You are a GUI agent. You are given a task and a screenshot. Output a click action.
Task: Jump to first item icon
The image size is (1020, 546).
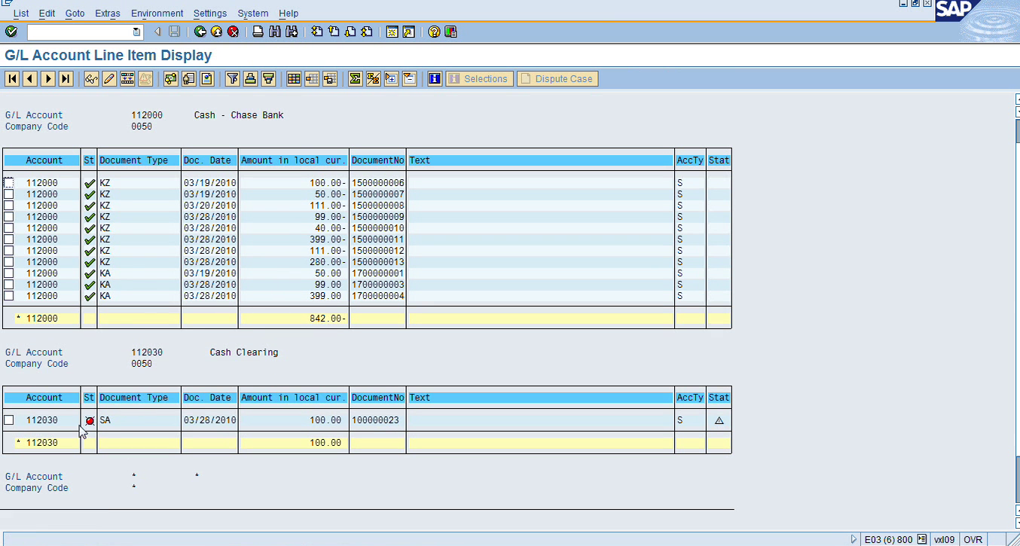coord(12,78)
